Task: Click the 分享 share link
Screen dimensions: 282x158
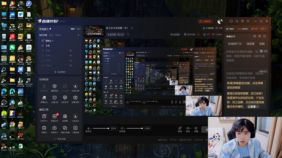Action: pyautogui.click(x=219, y=28)
